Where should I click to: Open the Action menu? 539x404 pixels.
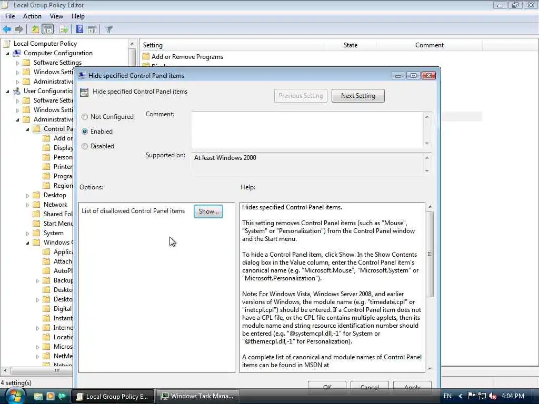32,16
